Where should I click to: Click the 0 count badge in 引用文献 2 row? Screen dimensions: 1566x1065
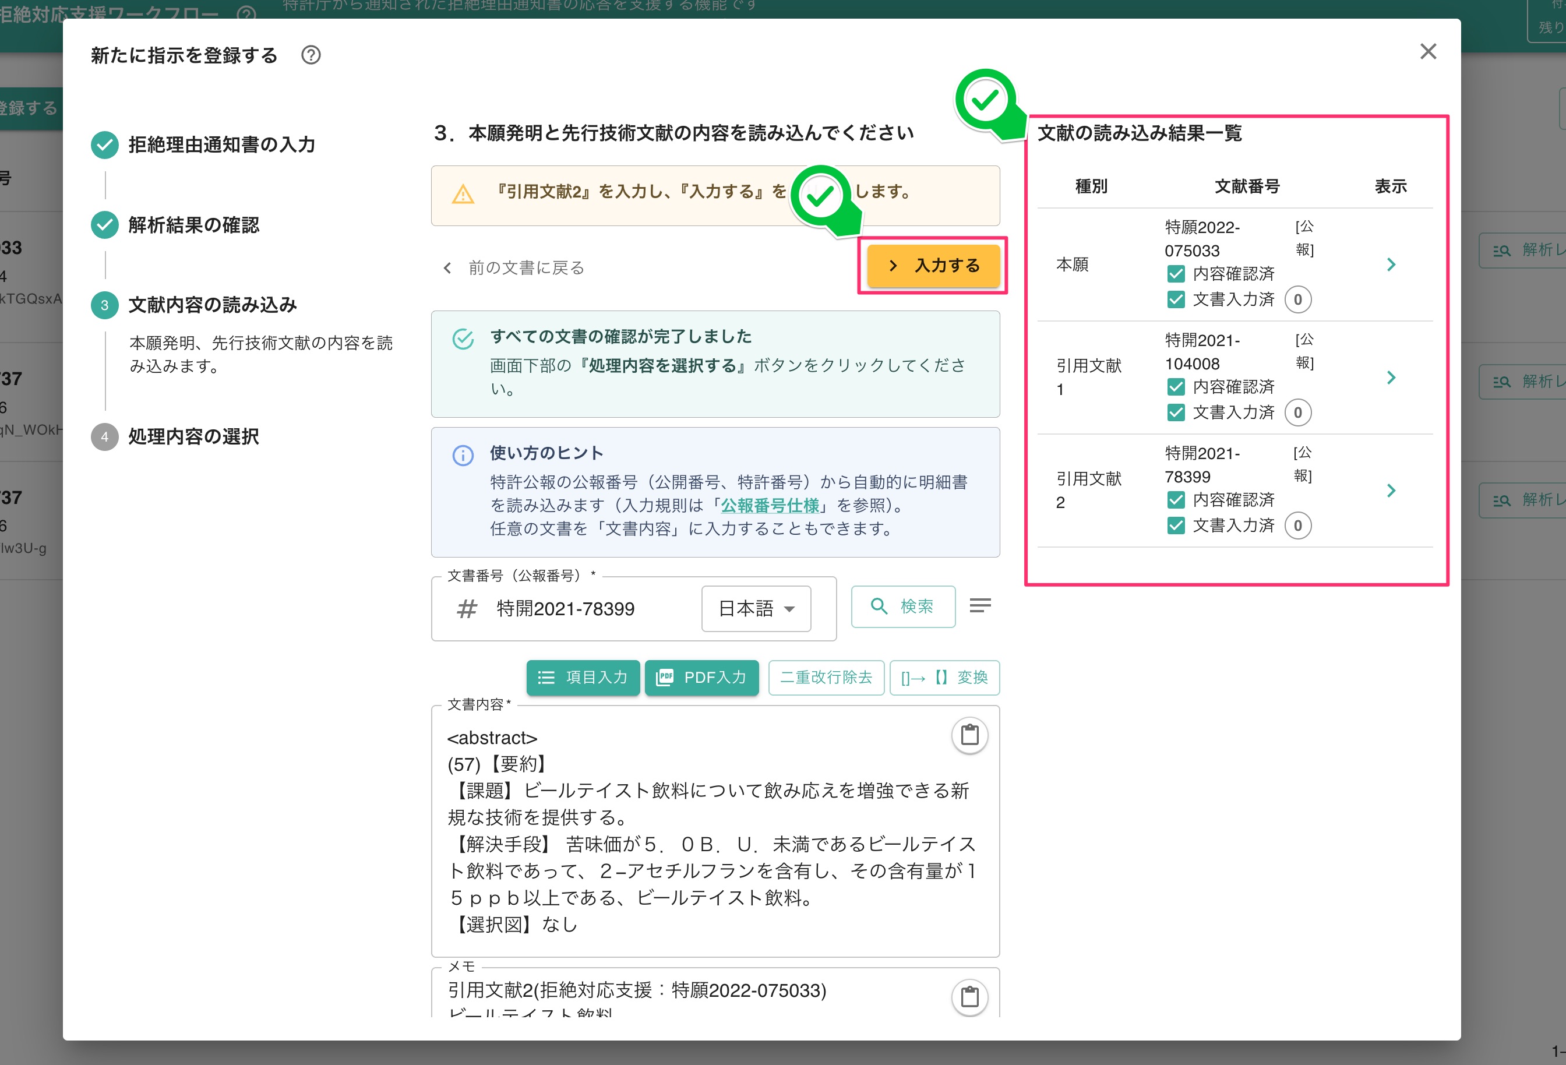[1298, 525]
